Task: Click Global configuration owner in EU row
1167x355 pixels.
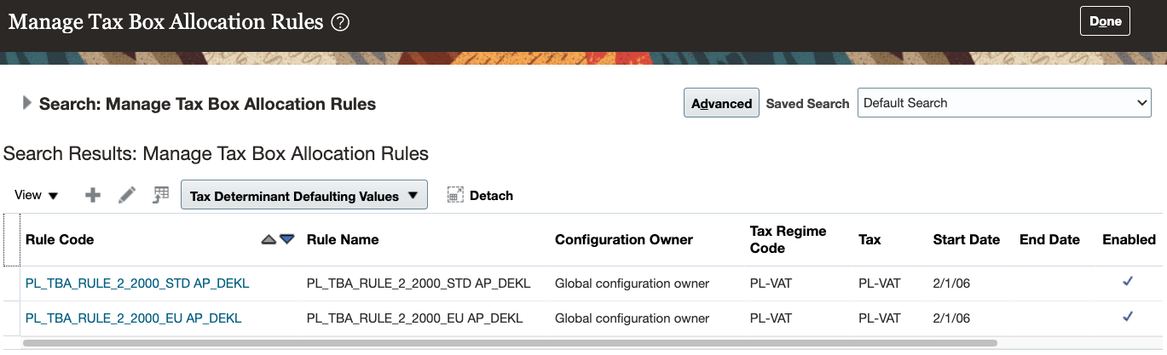Action: point(632,318)
